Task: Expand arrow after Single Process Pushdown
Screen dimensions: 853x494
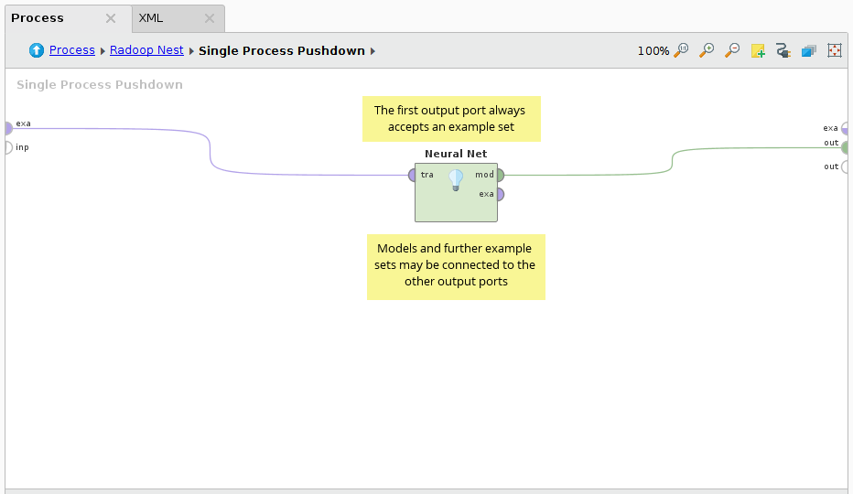Action: click(373, 51)
